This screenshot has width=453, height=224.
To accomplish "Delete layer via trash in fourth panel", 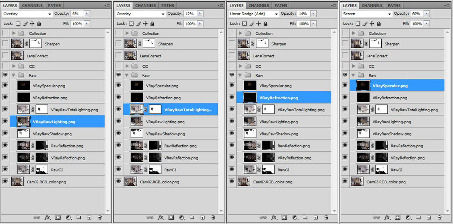I will point(439,217).
